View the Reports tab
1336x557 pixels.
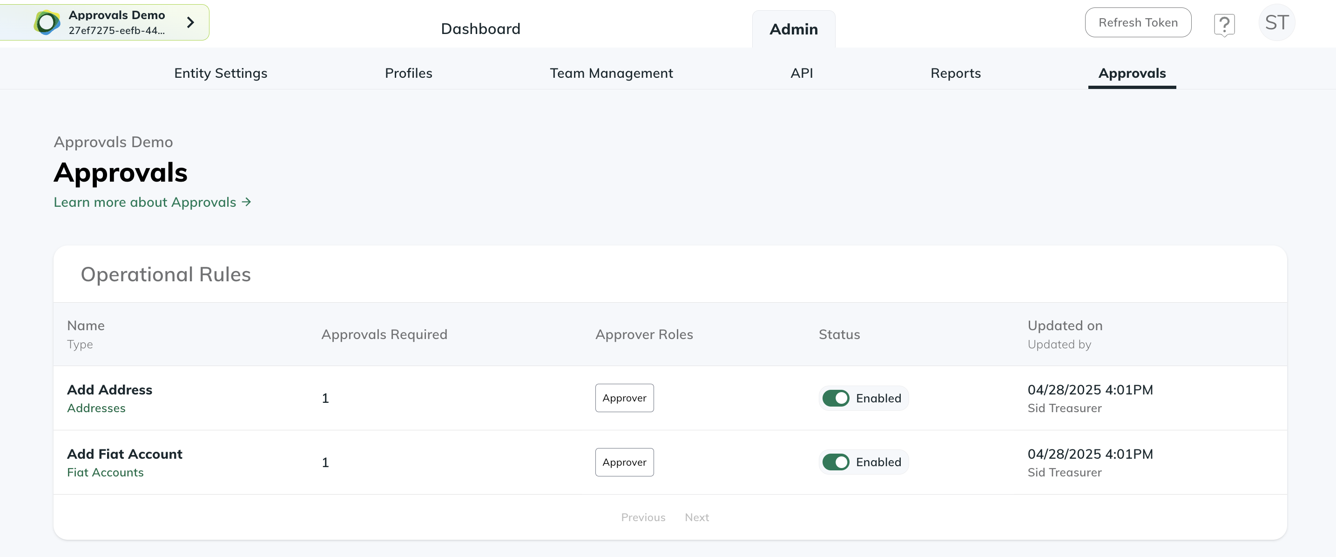(x=955, y=73)
